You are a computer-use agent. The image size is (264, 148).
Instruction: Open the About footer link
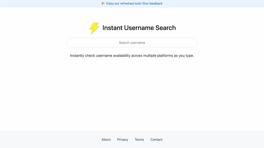pyautogui.click(x=106, y=139)
